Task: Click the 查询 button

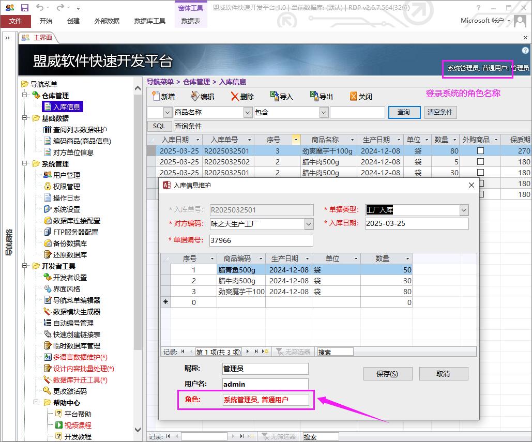Action: (403, 112)
